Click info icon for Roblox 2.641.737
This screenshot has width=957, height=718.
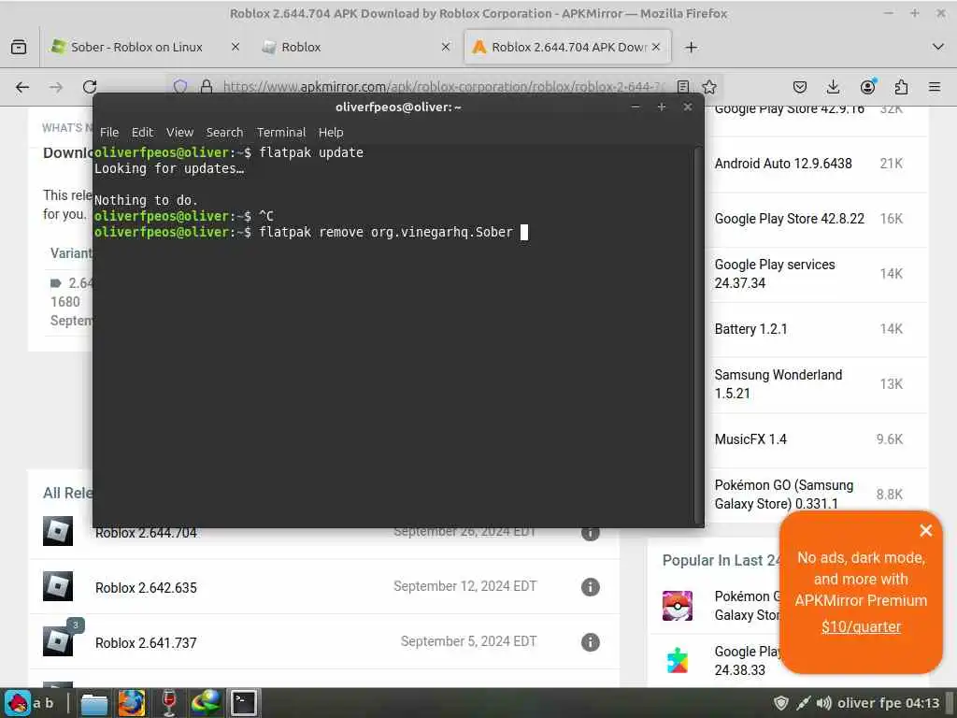coord(591,642)
